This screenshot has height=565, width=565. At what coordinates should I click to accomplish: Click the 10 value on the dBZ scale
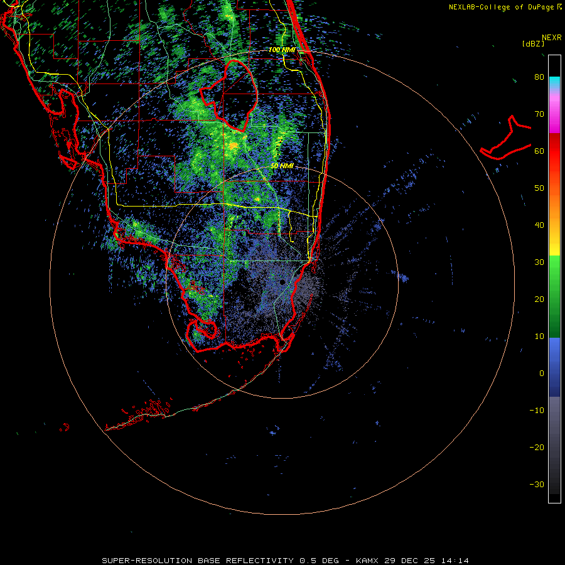pos(539,336)
